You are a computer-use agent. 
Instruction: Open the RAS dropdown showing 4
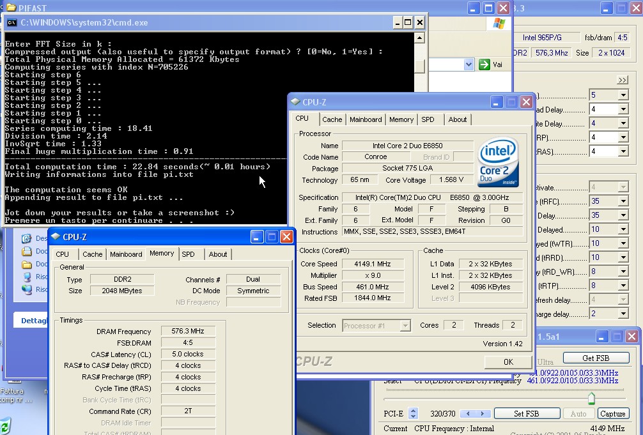pyautogui.click(x=623, y=151)
